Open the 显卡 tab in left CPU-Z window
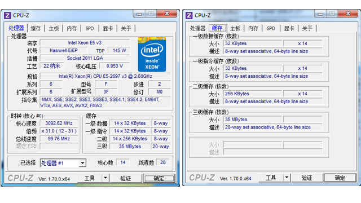The width and height of the screenshot is (361, 203). (x=108, y=28)
